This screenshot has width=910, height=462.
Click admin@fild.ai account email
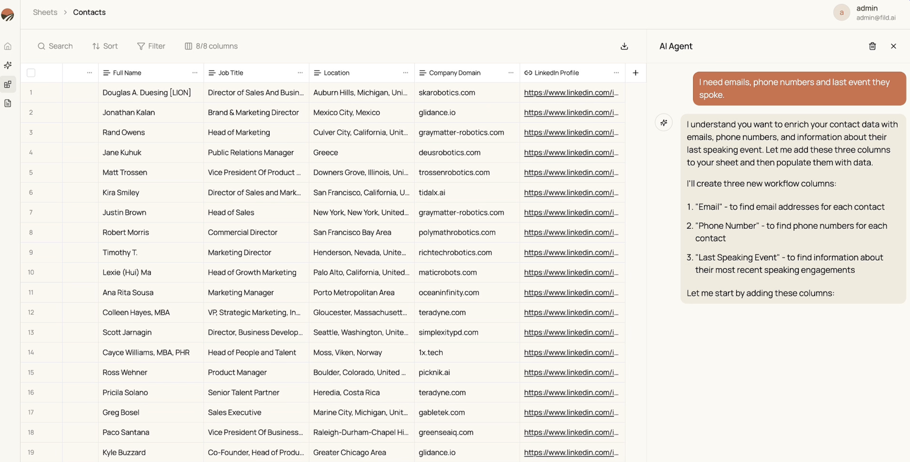click(876, 18)
